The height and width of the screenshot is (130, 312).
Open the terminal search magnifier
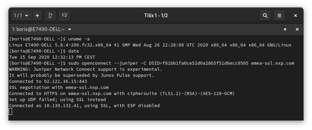(x=265, y=15)
